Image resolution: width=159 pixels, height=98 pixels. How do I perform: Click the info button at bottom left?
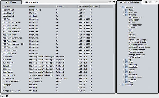tap(3, 96)
